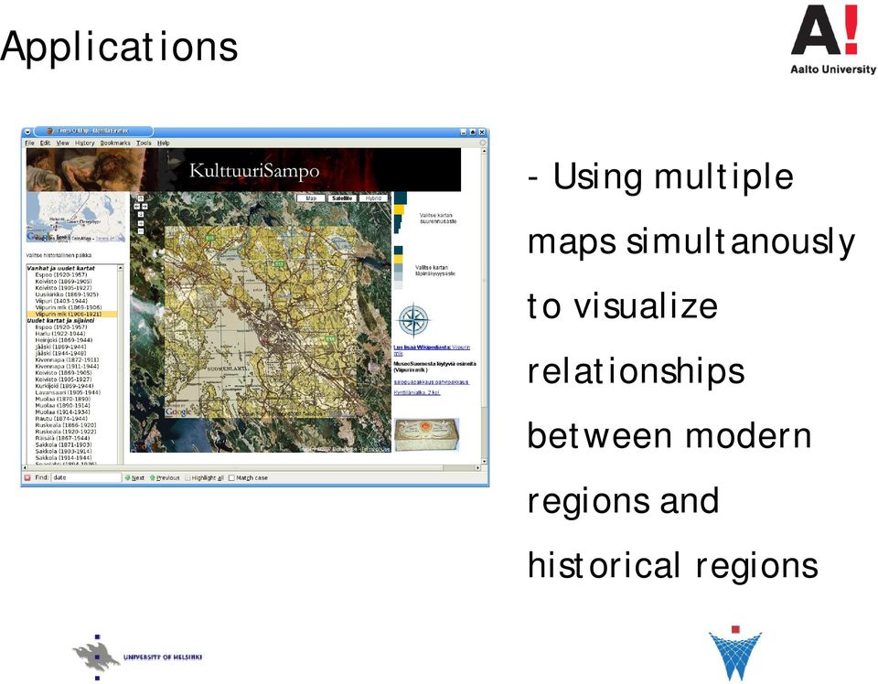
Task: Open the File menu in Firefox
Action: click(x=29, y=143)
